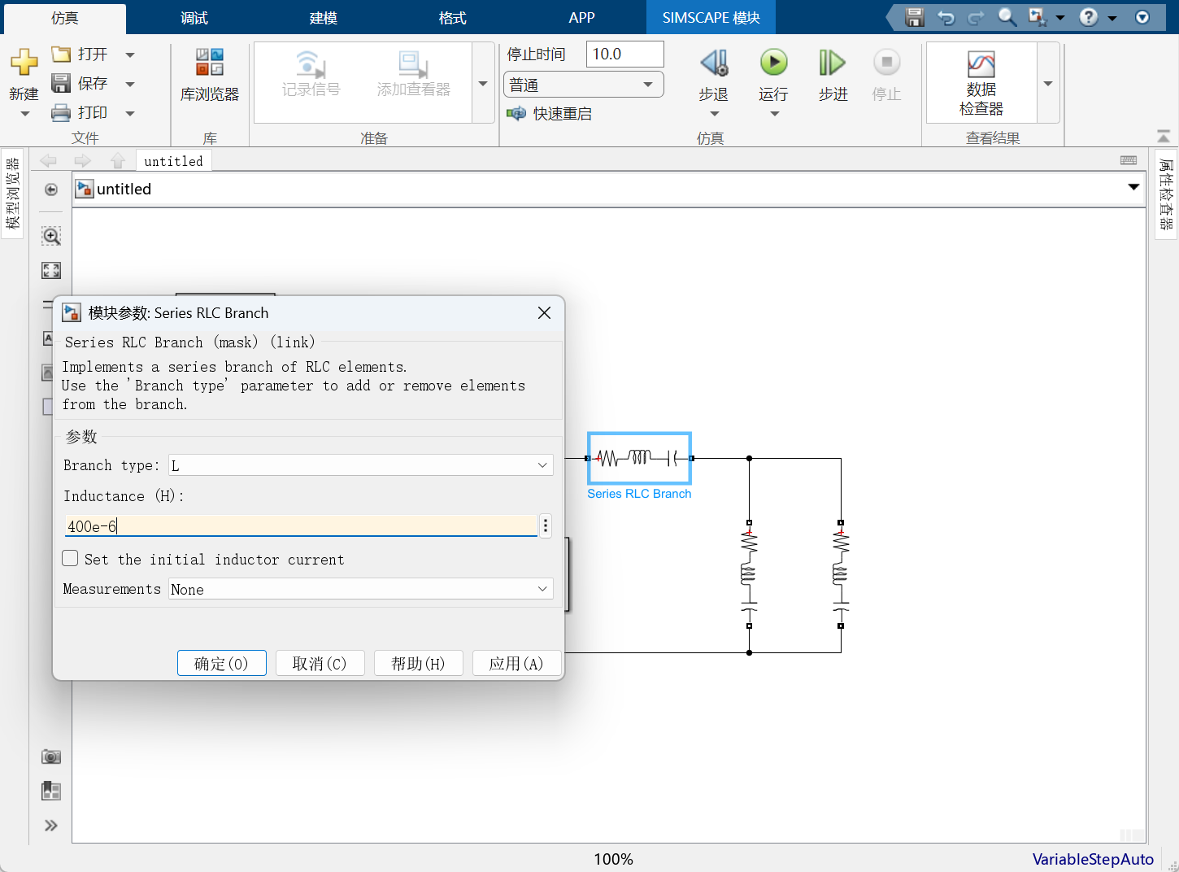The height and width of the screenshot is (872, 1179).
Task: Expand the 新建 dropdown arrow
Action: pos(24,114)
